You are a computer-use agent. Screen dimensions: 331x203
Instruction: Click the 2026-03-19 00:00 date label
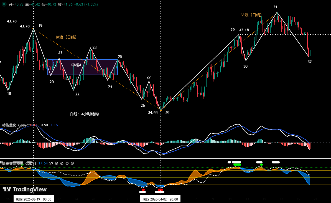click(x=34, y=199)
